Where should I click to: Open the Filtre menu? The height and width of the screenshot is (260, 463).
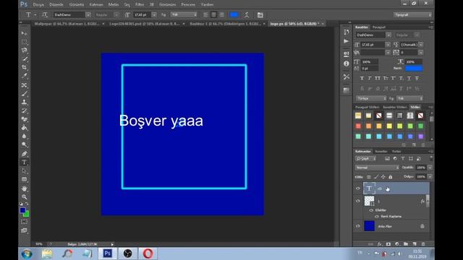[x=140, y=4]
